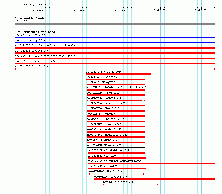
Task: Select the blue nsv1059110 variant bar
Action: click(115, 37)
